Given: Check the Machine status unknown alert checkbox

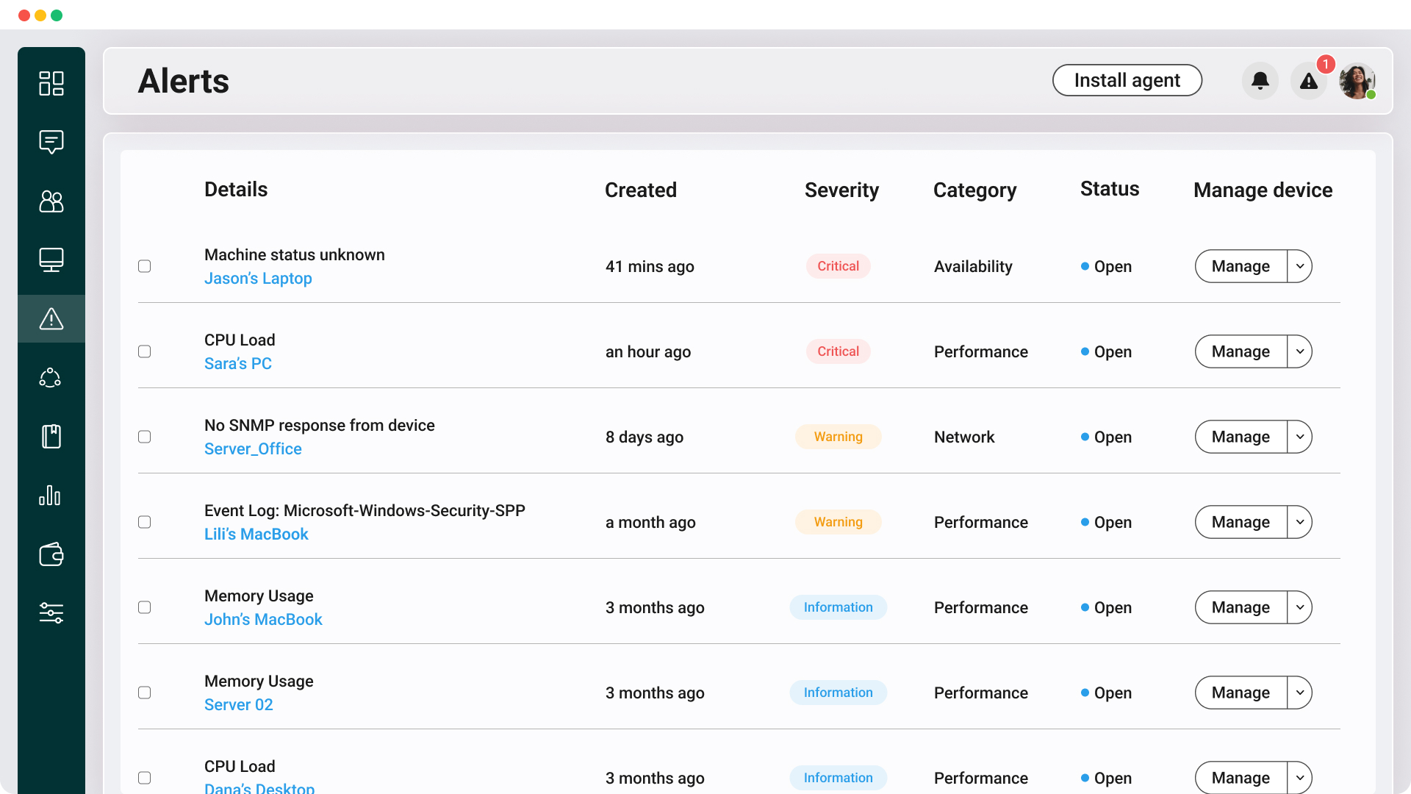Looking at the screenshot, I should point(144,266).
